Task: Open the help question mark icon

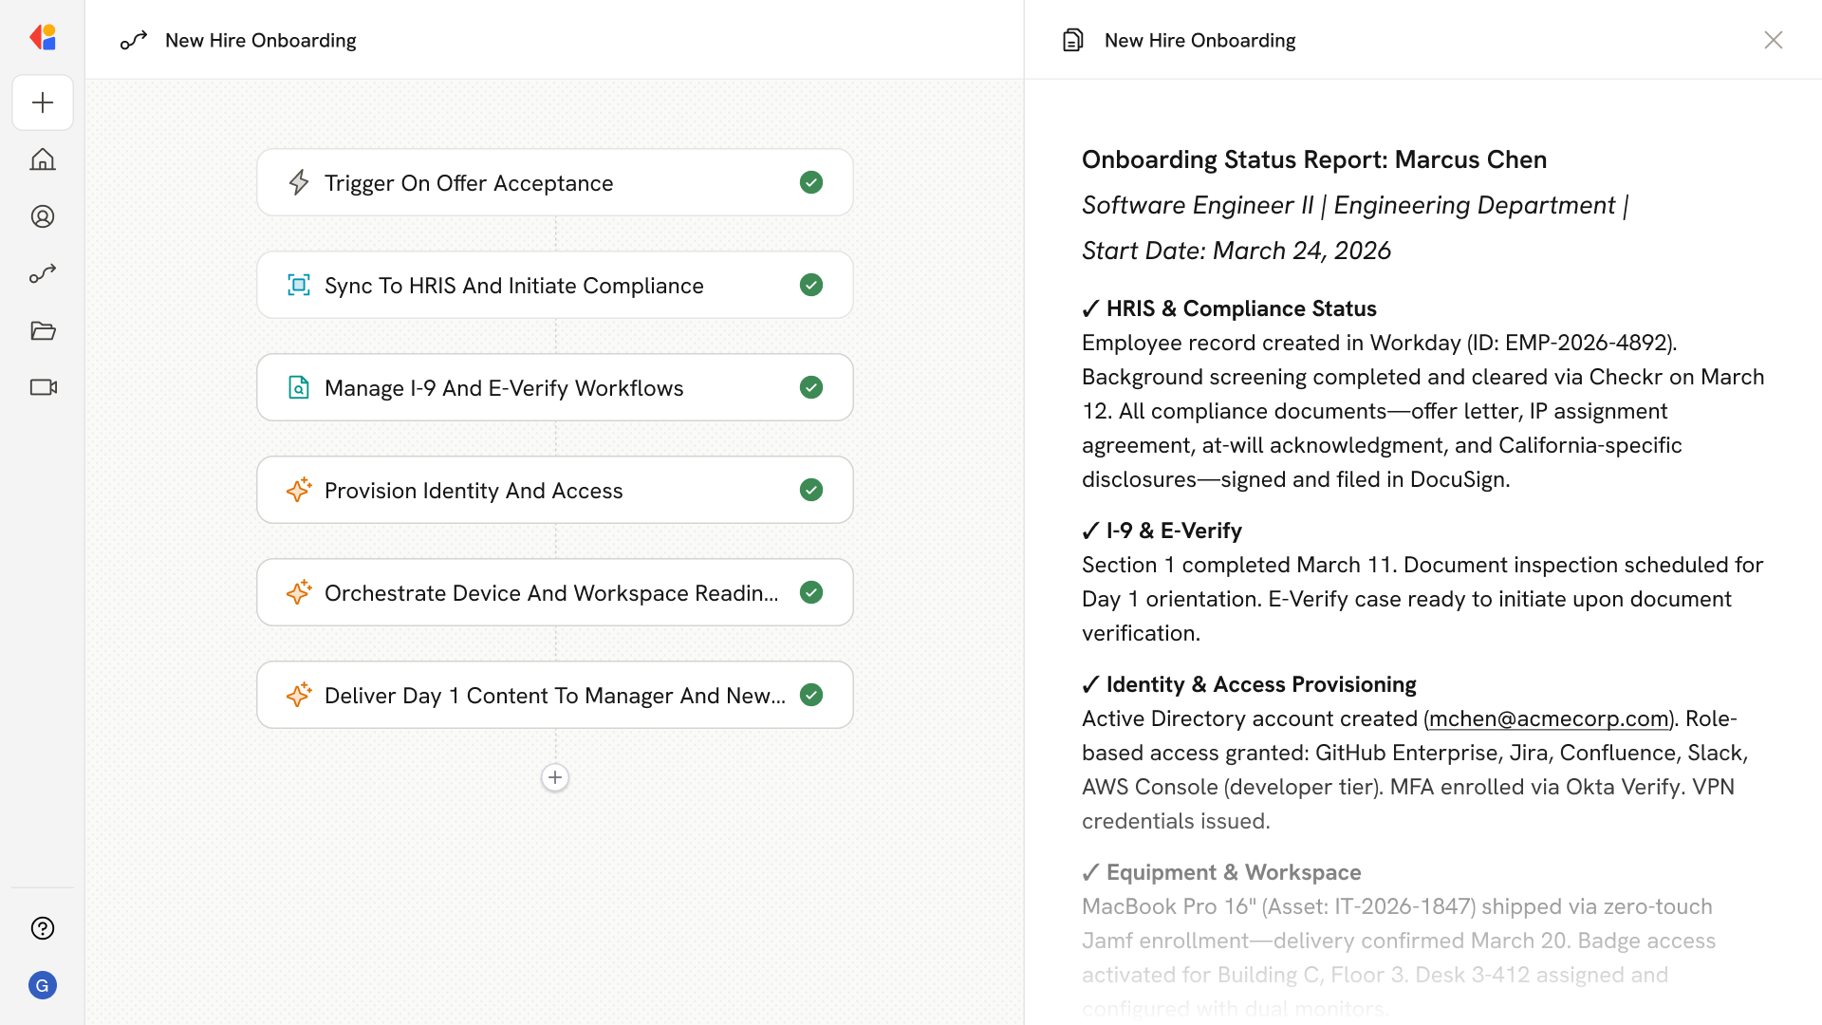Action: click(x=43, y=928)
